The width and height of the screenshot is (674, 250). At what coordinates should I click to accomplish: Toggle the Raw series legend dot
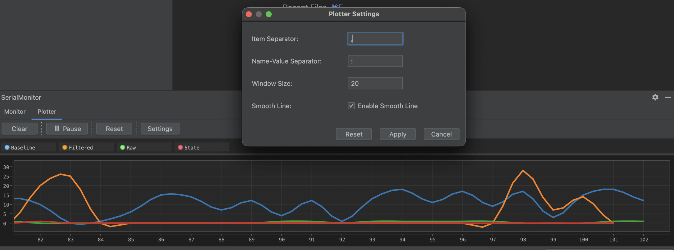tap(123, 147)
